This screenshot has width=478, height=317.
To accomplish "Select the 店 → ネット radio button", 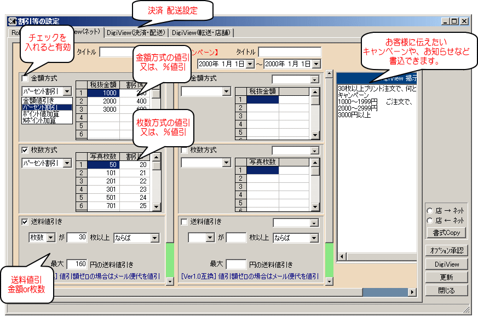I will [430, 211].
